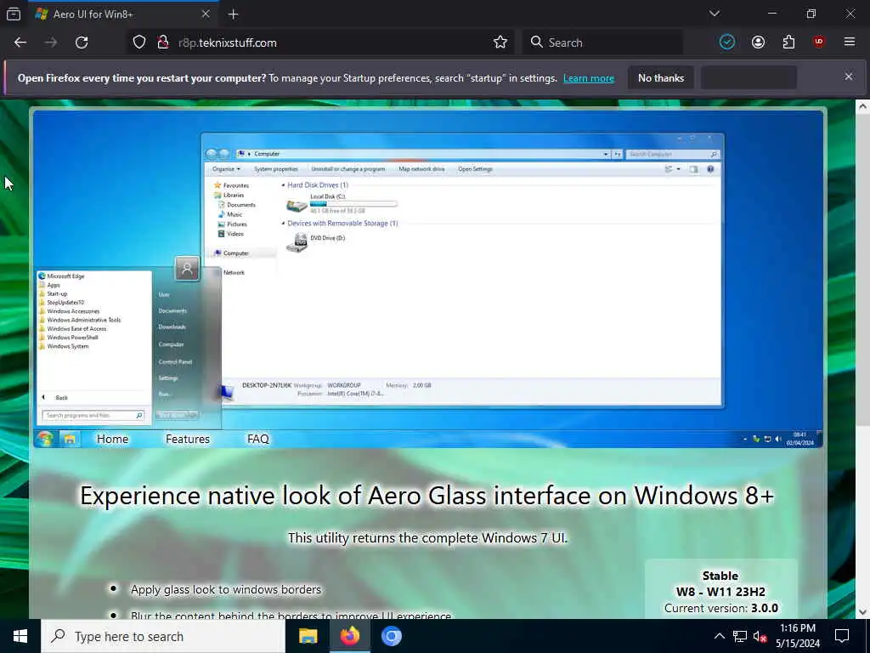Select the Aero UI for Win8+ tab

(123, 14)
